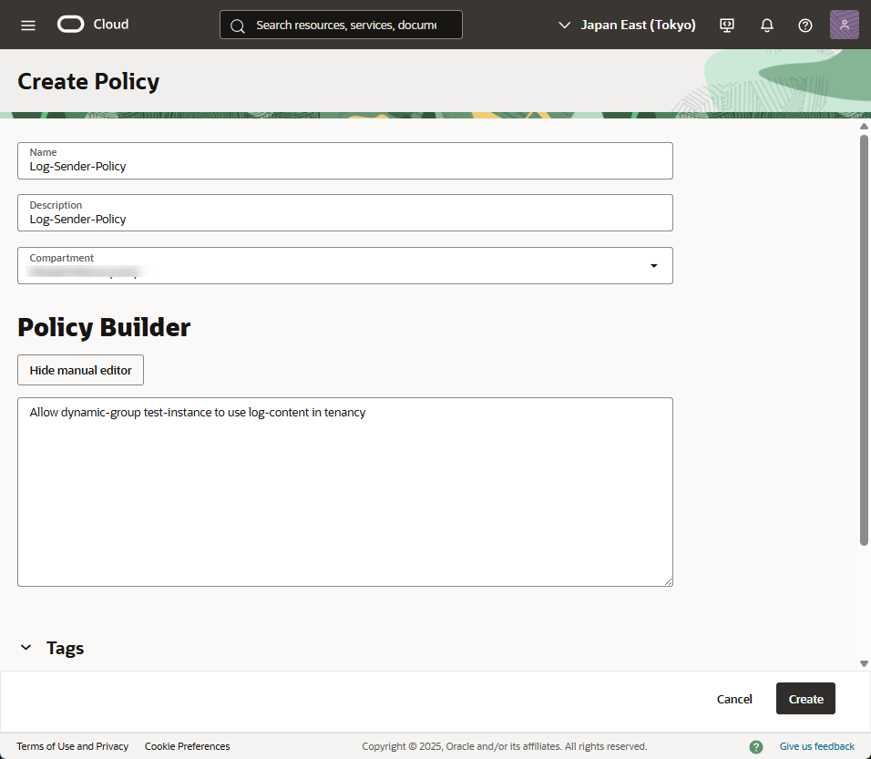Click the search magnifier icon
The height and width of the screenshot is (759, 871).
click(238, 26)
